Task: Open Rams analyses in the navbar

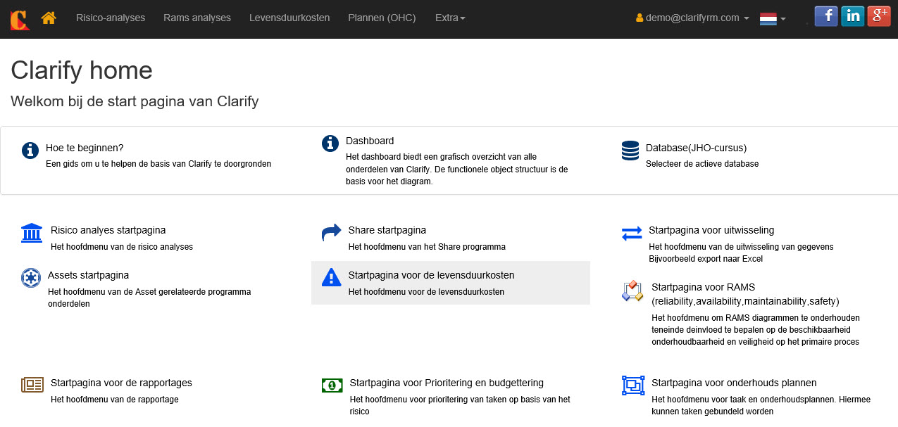Action: coord(197,18)
